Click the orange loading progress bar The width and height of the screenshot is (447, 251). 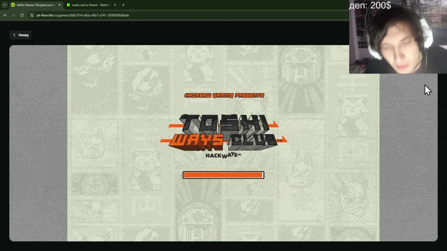tap(223, 175)
